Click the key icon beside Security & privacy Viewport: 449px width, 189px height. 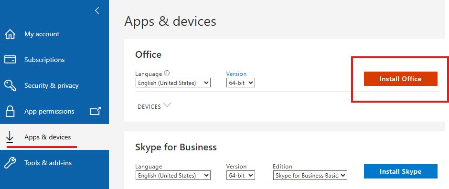10,85
